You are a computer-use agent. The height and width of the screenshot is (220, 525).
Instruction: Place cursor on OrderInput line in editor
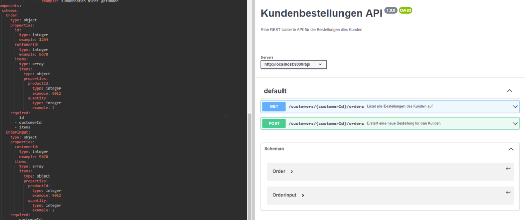[18, 132]
